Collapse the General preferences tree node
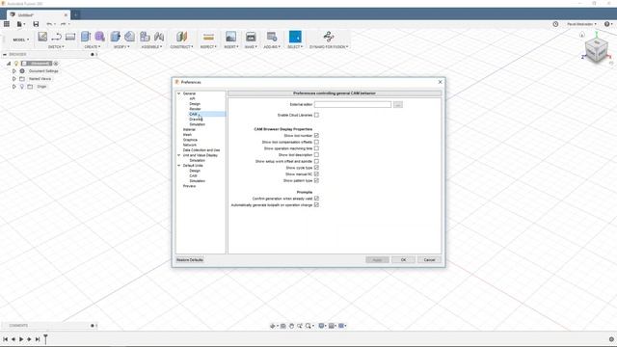617x347 pixels. tap(179, 93)
